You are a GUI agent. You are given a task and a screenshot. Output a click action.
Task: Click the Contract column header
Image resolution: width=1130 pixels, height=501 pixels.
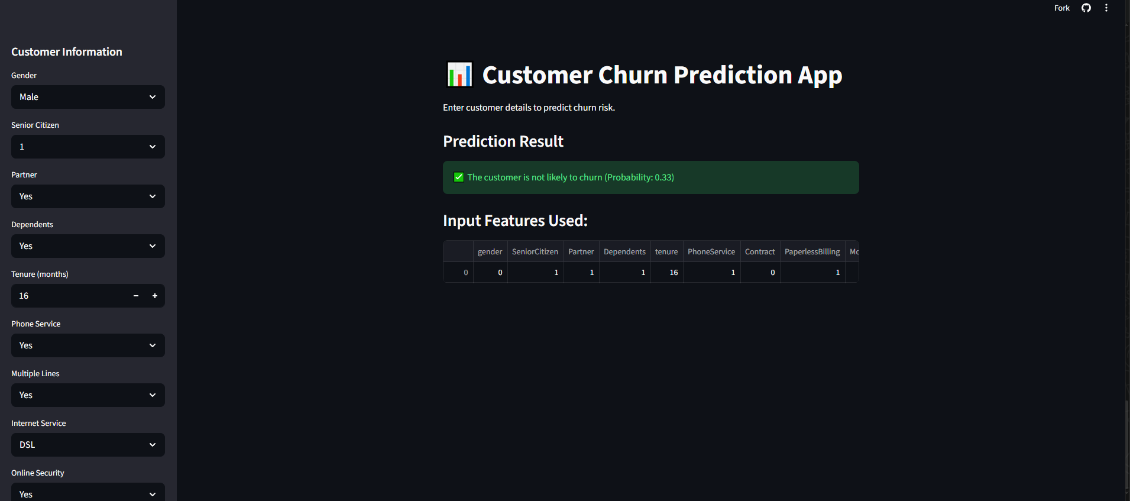pyautogui.click(x=760, y=251)
